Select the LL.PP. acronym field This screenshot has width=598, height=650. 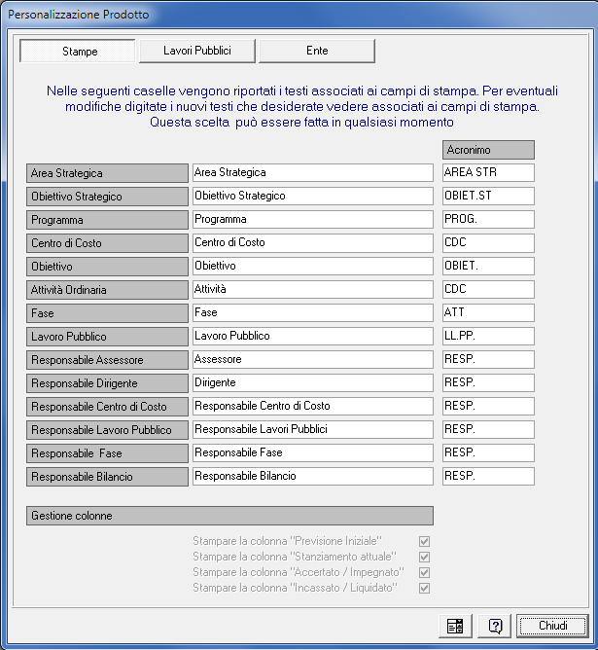[x=488, y=336]
